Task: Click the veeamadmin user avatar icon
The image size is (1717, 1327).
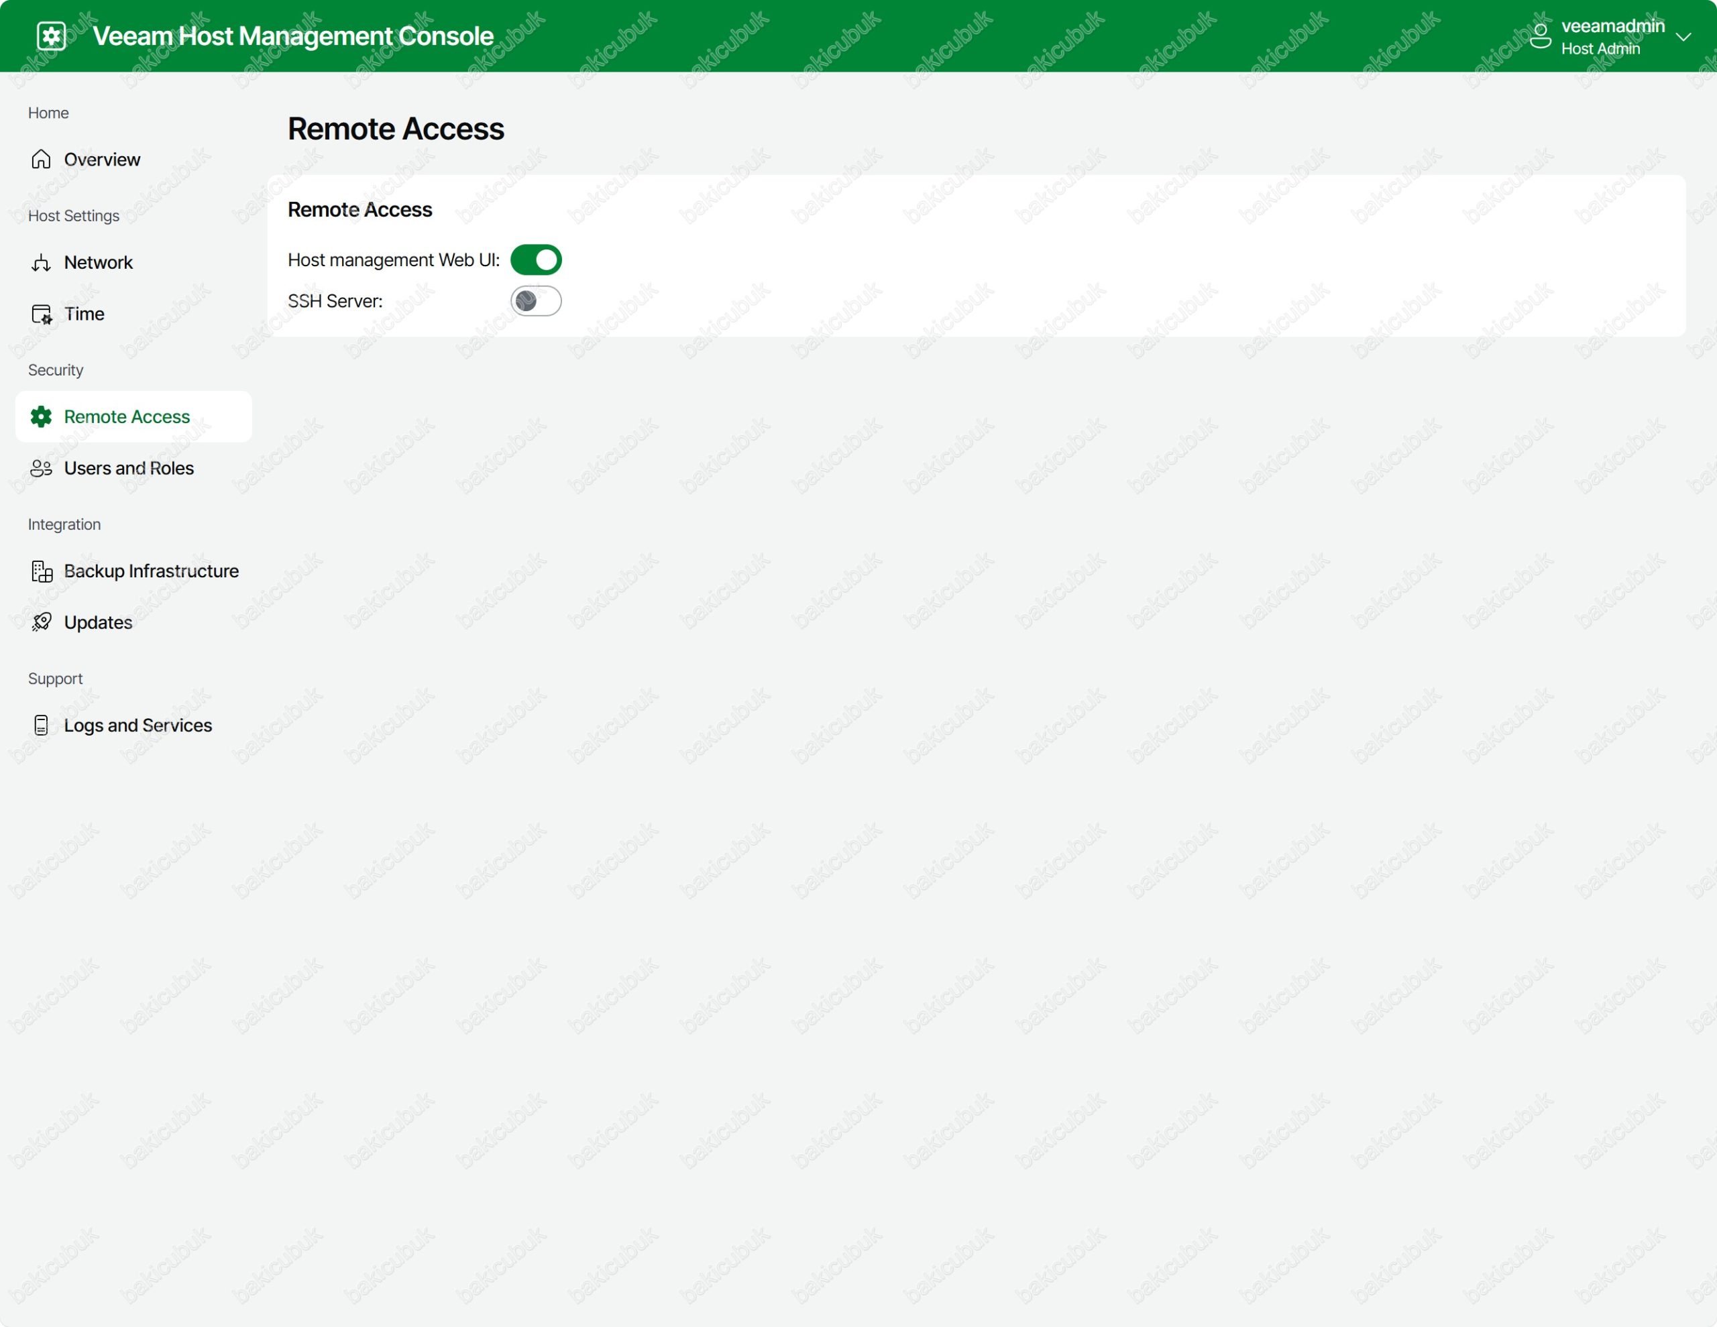Action: 1540,36
